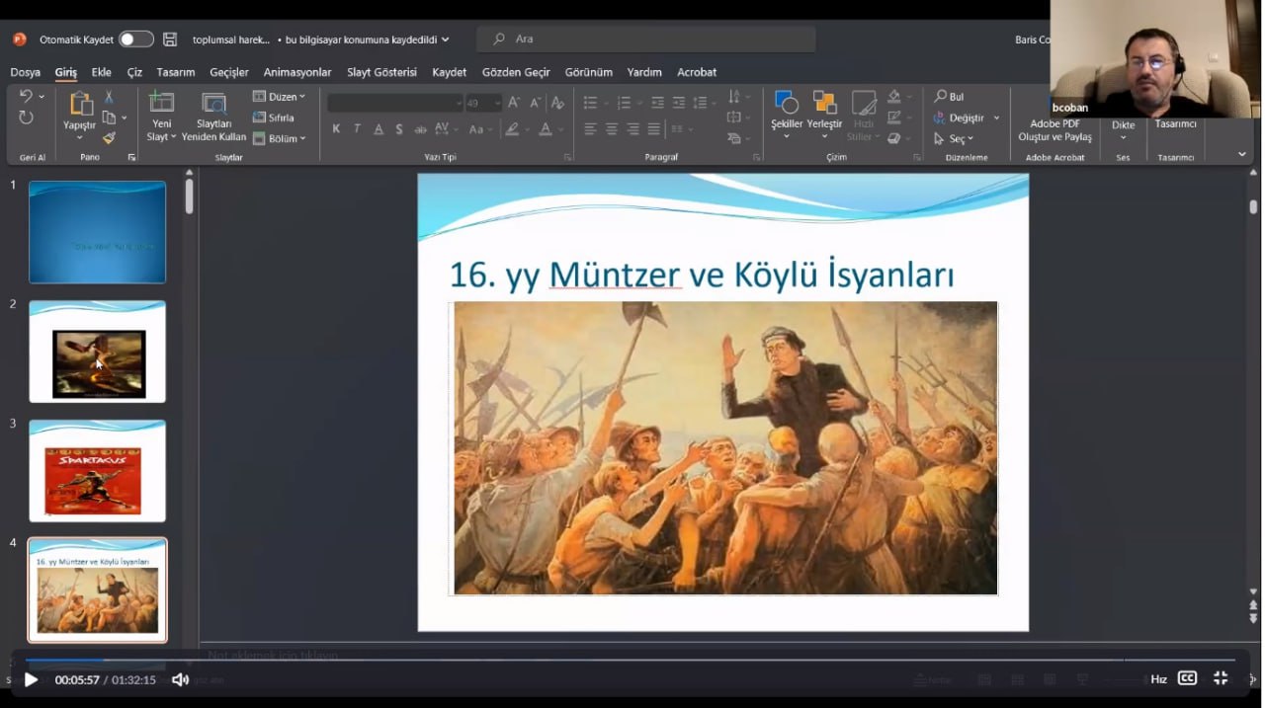This screenshot has height=708, width=1265.
Task: Click in the Ara search field
Action: (646, 39)
